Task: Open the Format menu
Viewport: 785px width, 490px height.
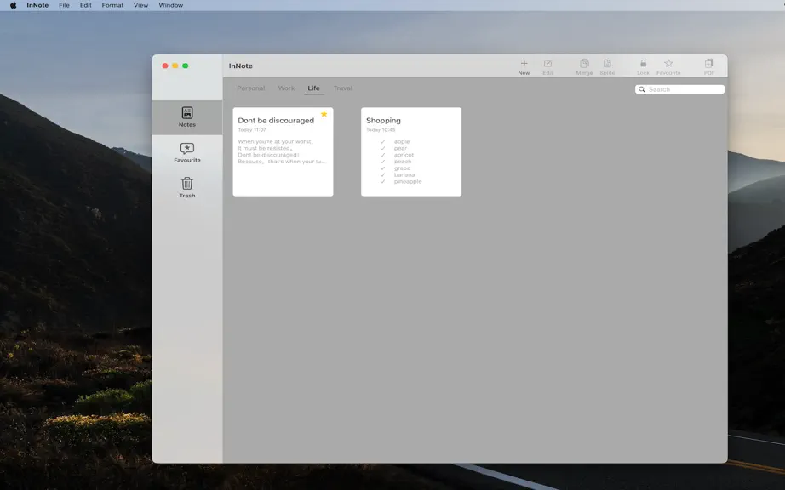Action: pyautogui.click(x=112, y=5)
